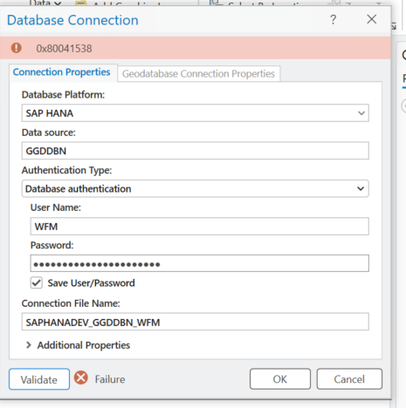The image size is (406, 408).
Task: Click the Validate button
Action: [39, 379]
